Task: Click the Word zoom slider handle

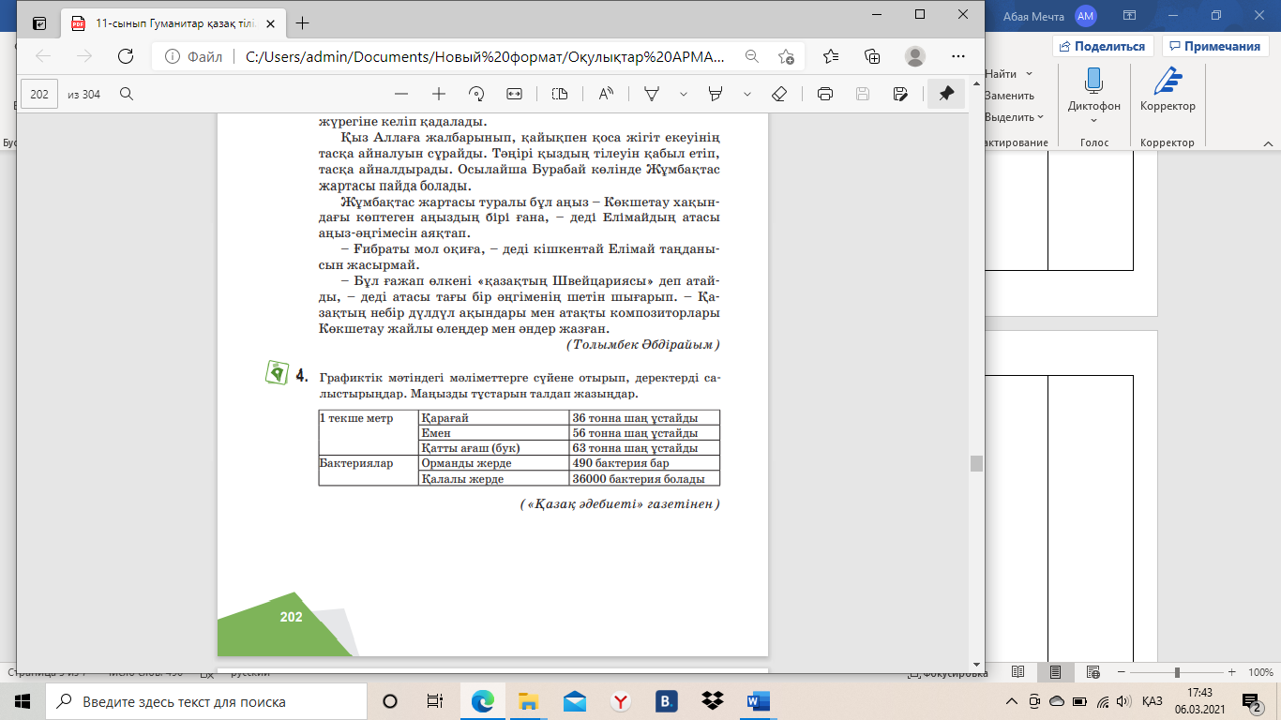Action: click(x=1177, y=672)
